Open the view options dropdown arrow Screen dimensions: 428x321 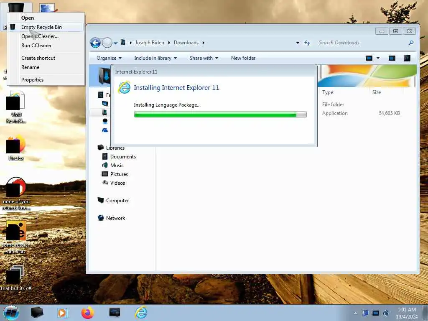coord(378,58)
